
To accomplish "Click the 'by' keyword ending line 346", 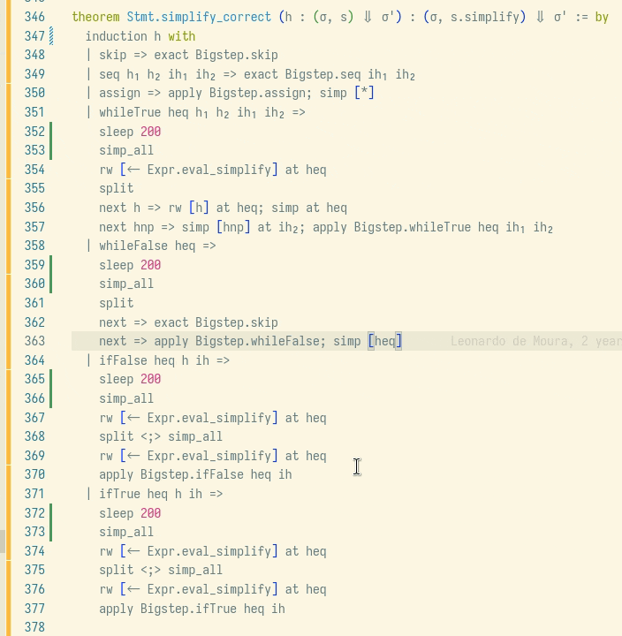I will (602, 17).
